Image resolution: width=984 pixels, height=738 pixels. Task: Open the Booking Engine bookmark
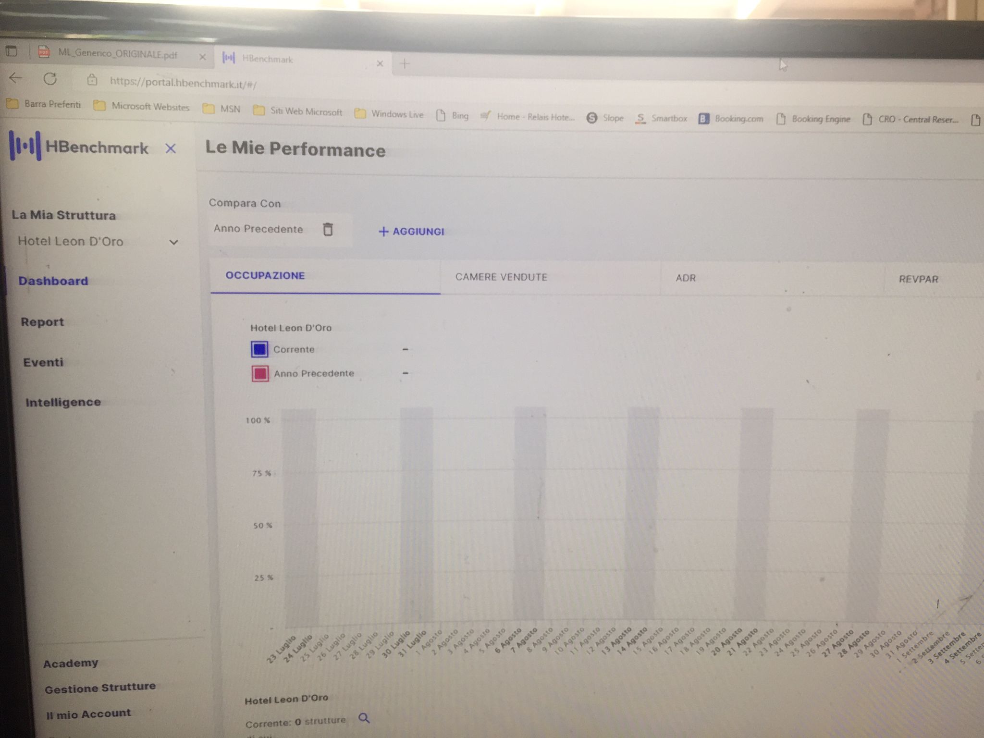pyautogui.click(x=813, y=119)
